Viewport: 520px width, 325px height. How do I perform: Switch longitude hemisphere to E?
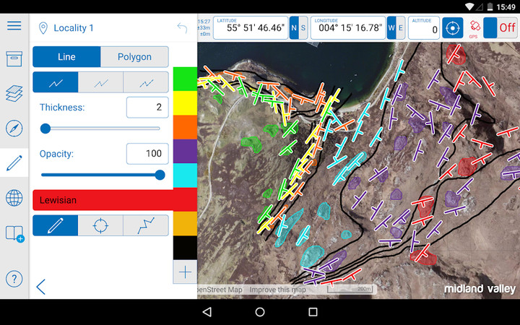pos(401,28)
